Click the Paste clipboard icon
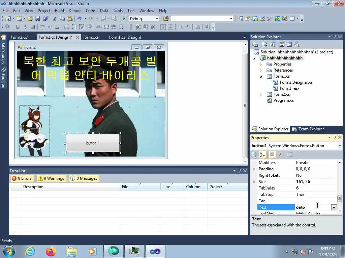Viewport: 345px width, 258px height. 70,19
